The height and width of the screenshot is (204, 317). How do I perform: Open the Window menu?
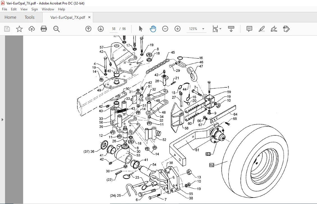click(x=48, y=9)
